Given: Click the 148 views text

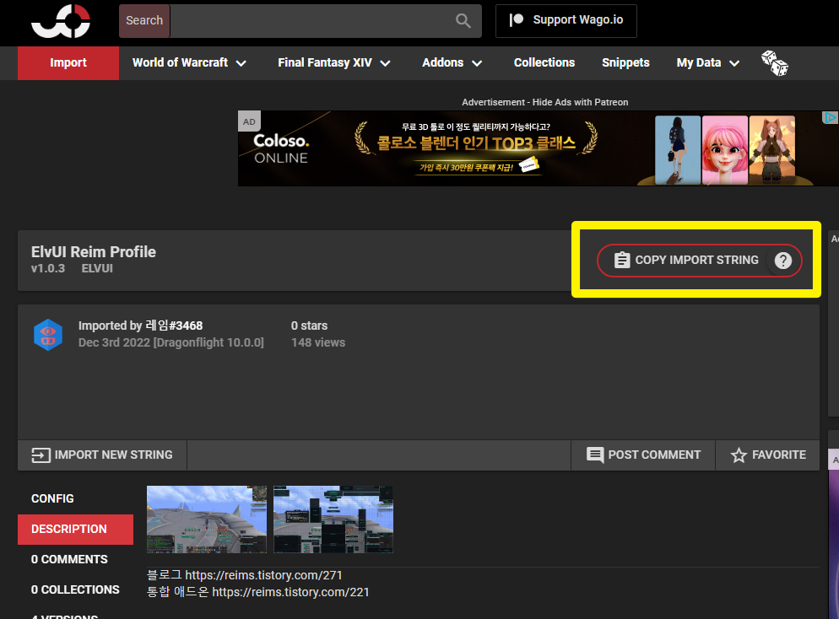Looking at the screenshot, I should pos(318,342).
